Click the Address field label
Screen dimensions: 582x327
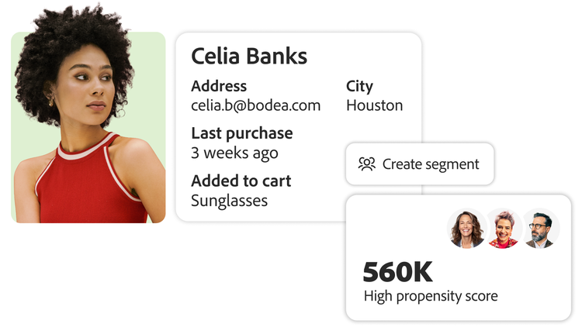219,86
